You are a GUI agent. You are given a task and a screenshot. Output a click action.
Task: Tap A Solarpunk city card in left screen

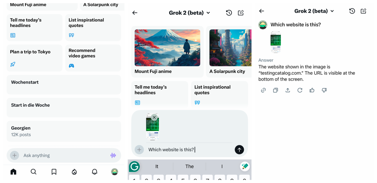click(x=102, y=7)
